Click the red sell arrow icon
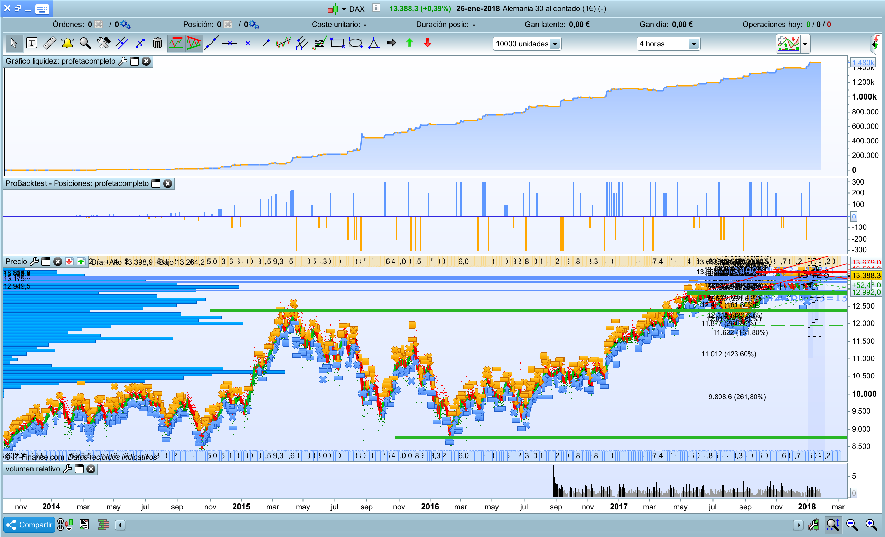This screenshot has height=537, width=885. pos(427,44)
